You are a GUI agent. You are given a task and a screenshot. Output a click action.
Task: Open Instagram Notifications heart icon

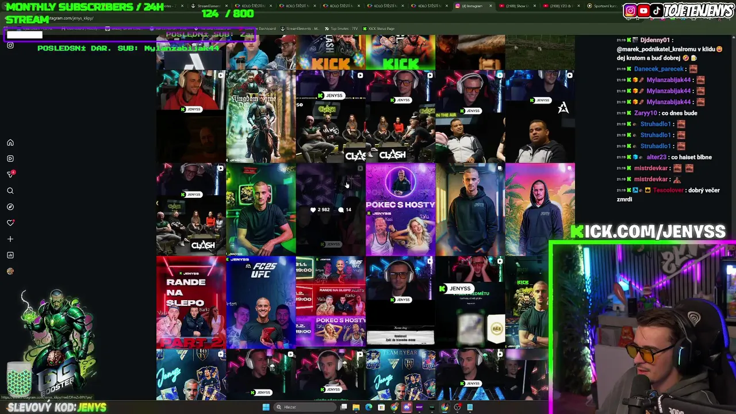(10, 223)
